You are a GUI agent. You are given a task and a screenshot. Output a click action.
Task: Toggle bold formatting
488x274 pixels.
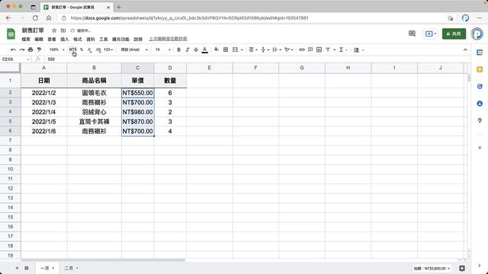[x=178, y=49]
